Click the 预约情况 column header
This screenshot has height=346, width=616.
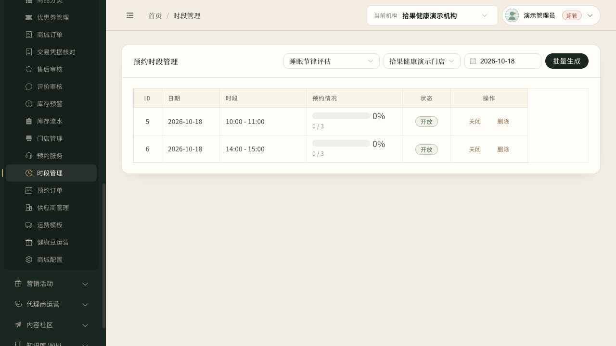[354, 98]
